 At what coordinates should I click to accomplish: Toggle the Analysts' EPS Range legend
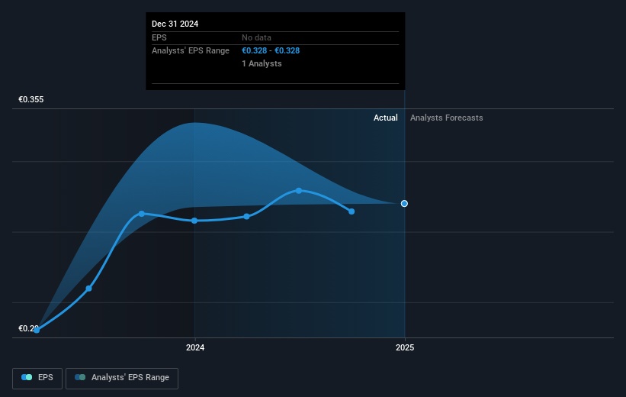[122, 378]
